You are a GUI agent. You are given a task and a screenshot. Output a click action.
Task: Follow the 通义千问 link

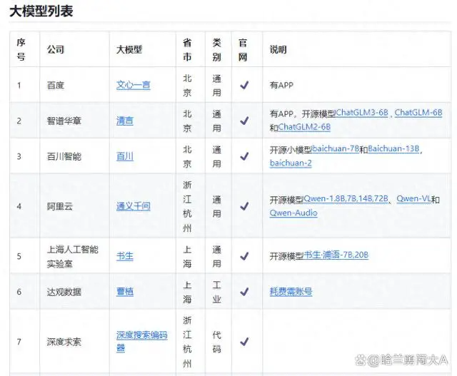pyautogui.click(x=134, y=206)
